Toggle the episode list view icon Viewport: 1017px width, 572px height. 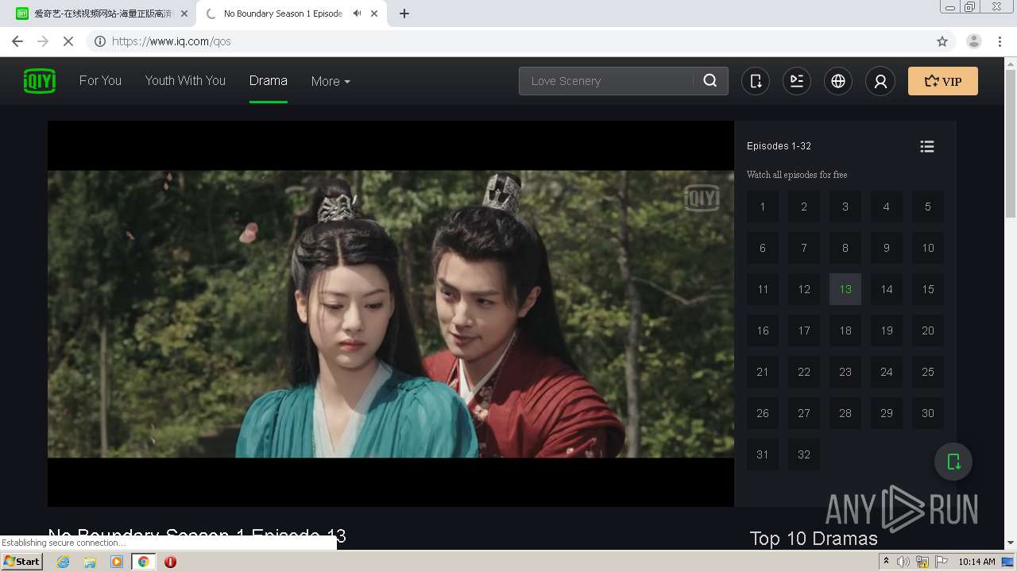pos(927,146)
